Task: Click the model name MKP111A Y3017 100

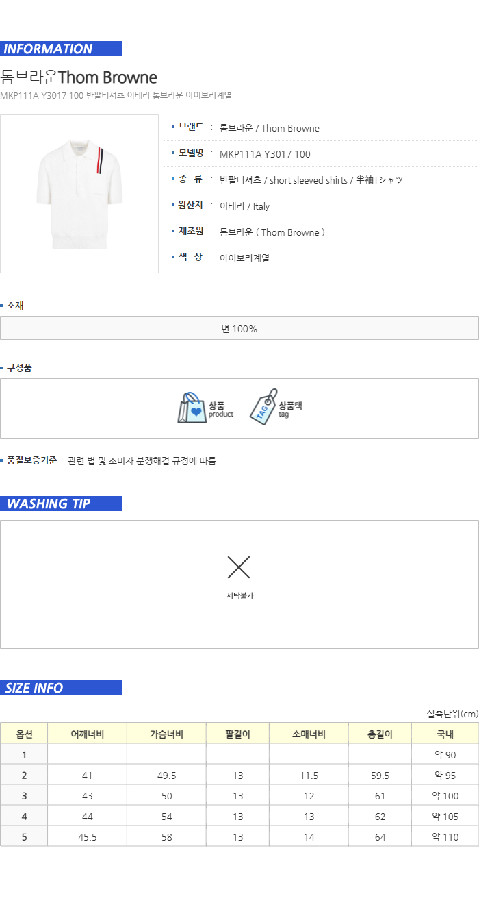Action: [265, 154]
